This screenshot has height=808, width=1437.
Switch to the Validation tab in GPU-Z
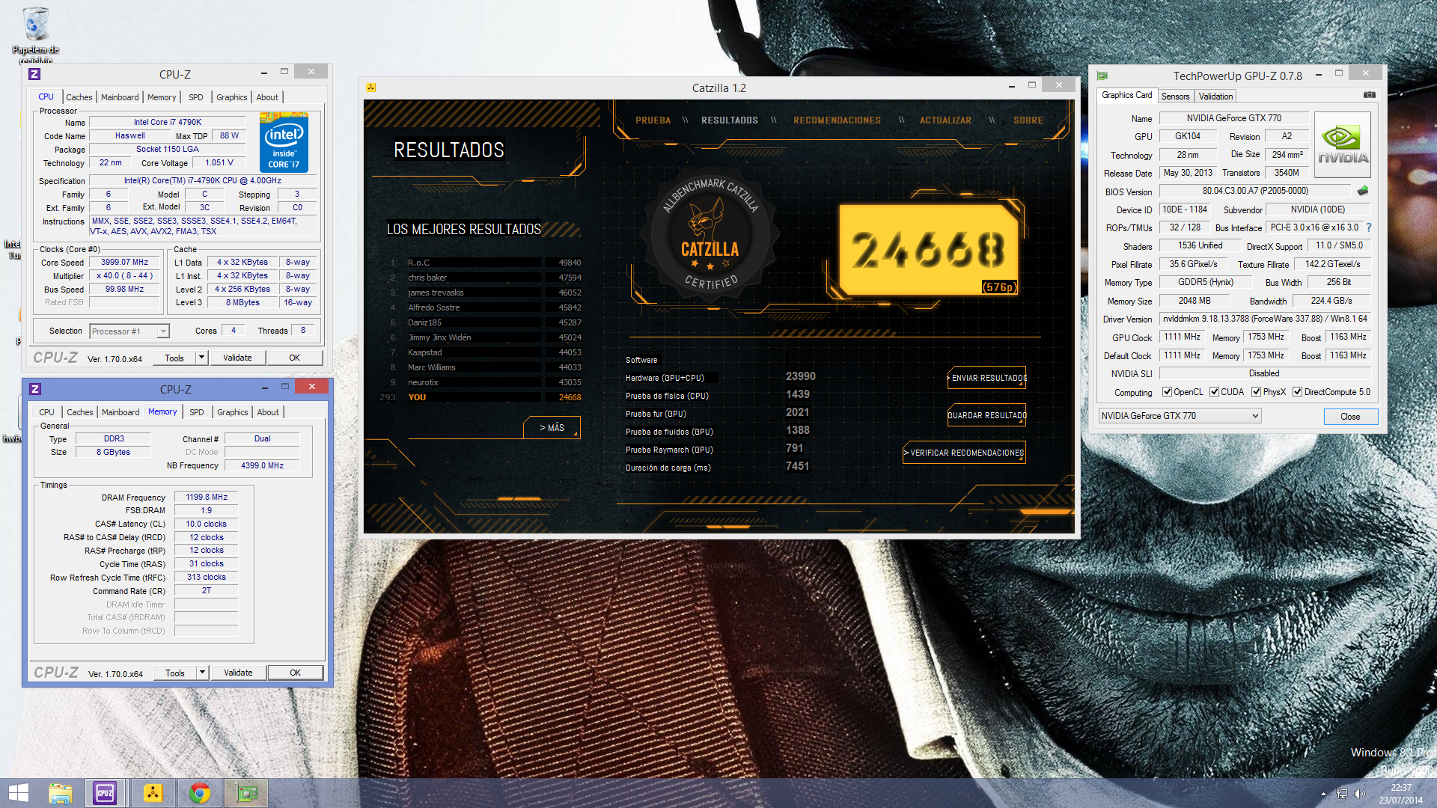point(1215,97)
